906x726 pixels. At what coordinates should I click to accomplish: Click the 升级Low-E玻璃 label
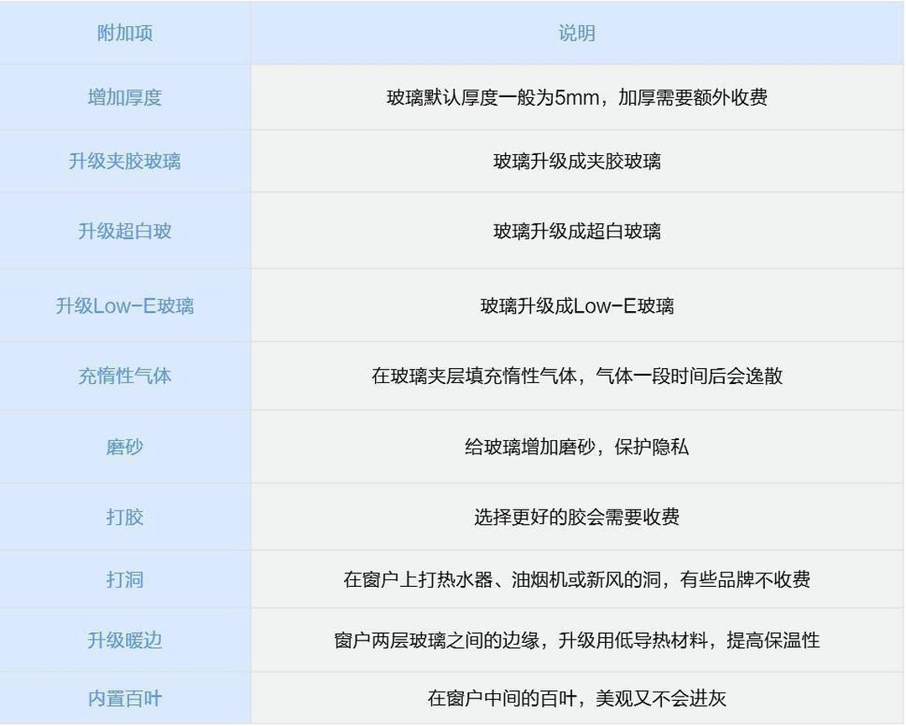(x=124, y=306)
